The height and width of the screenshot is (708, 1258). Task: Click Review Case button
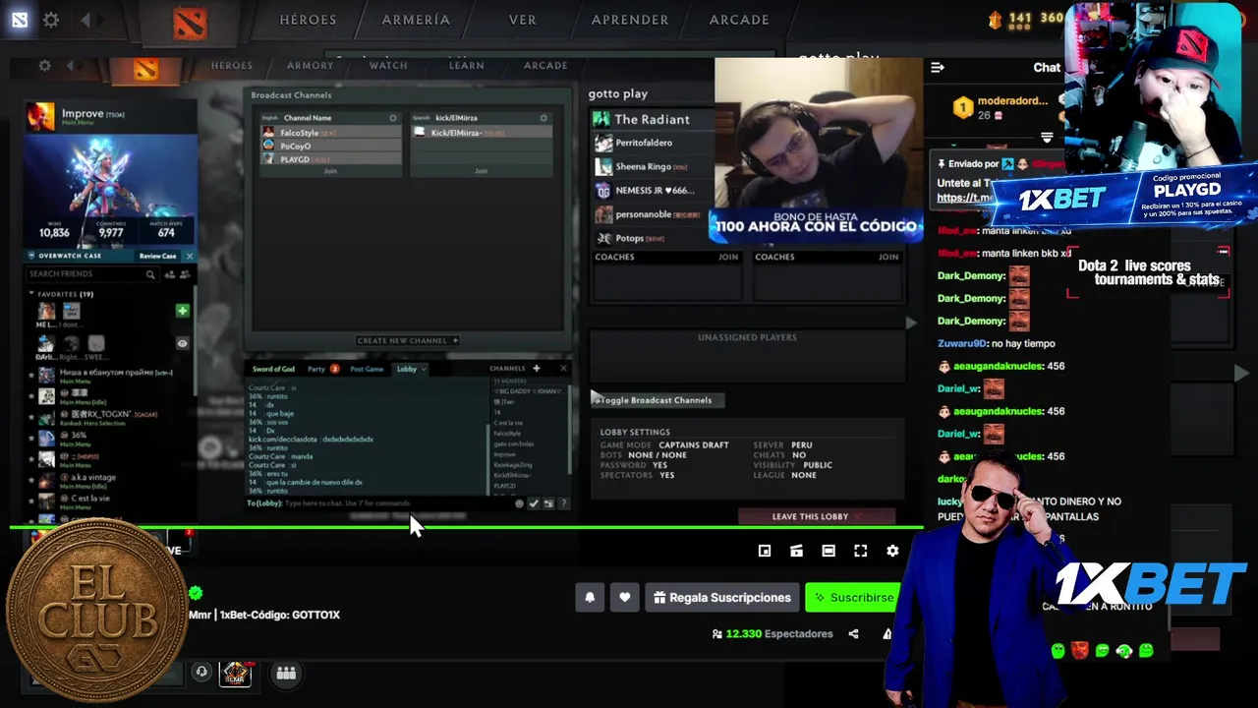coord(157,256)
